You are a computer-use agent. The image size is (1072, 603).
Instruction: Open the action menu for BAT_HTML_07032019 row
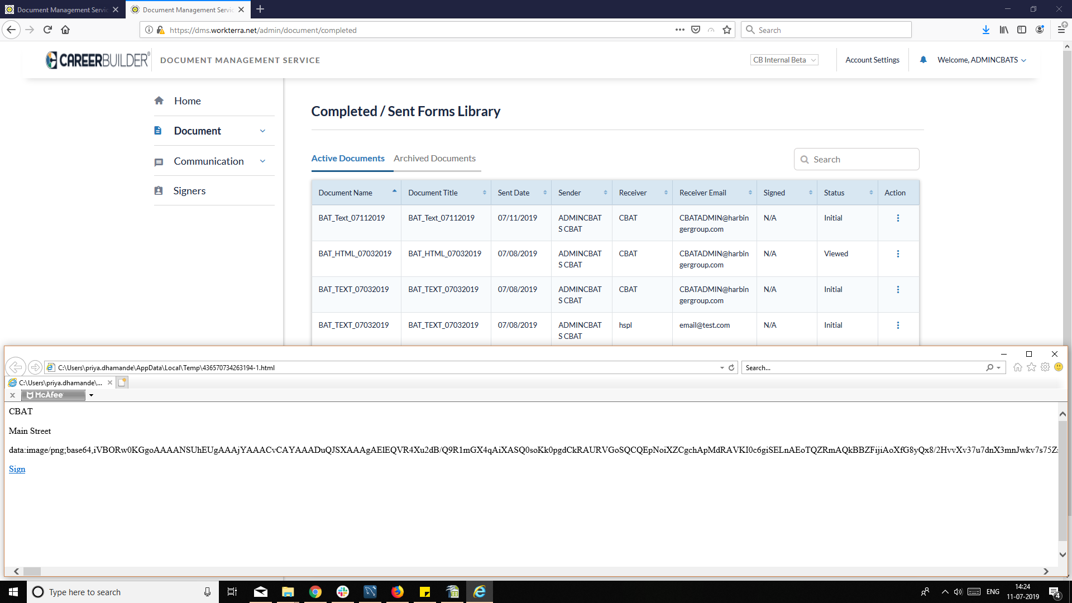pyautogui.click(x=898, y=254)
